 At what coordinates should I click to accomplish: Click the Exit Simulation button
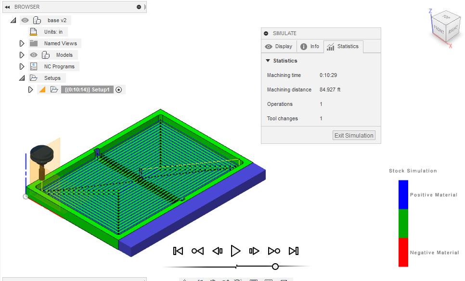point(354,135)
